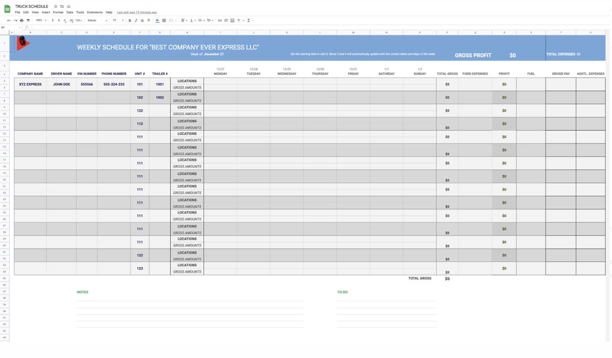Open the fill color picker
Viewport: 612px width, 358px height.
pos(157,21)
